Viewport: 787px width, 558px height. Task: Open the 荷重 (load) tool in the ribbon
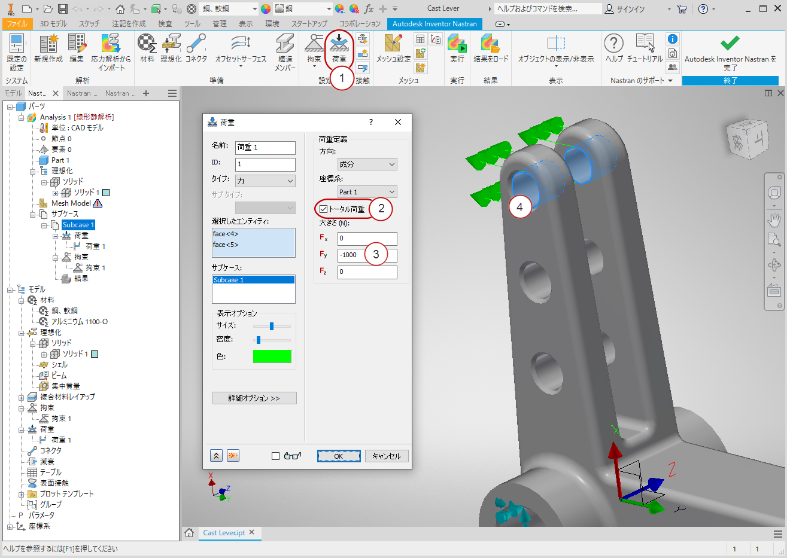339,48
